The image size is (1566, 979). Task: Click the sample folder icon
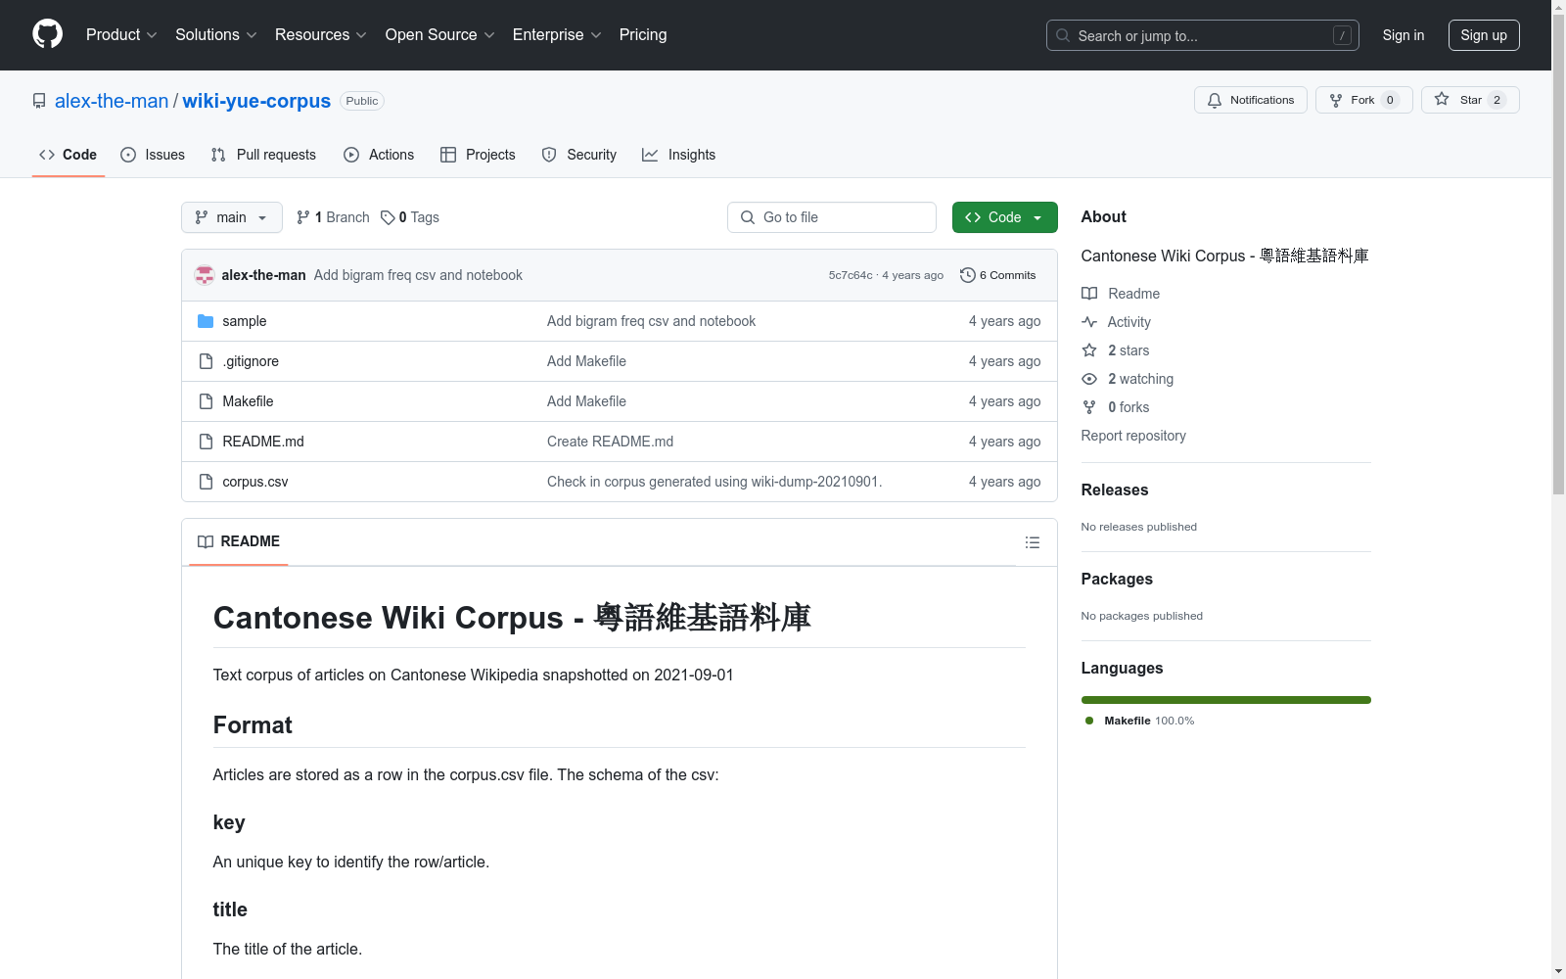coord(206,321)
